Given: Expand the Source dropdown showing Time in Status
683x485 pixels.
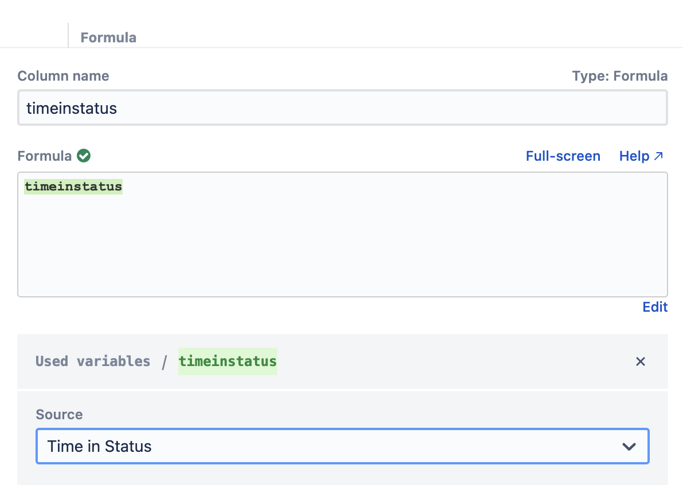Looking at the screenshot, I should point(343,446).
